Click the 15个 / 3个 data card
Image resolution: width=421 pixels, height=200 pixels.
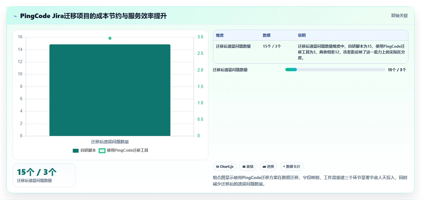pos(44,175)
